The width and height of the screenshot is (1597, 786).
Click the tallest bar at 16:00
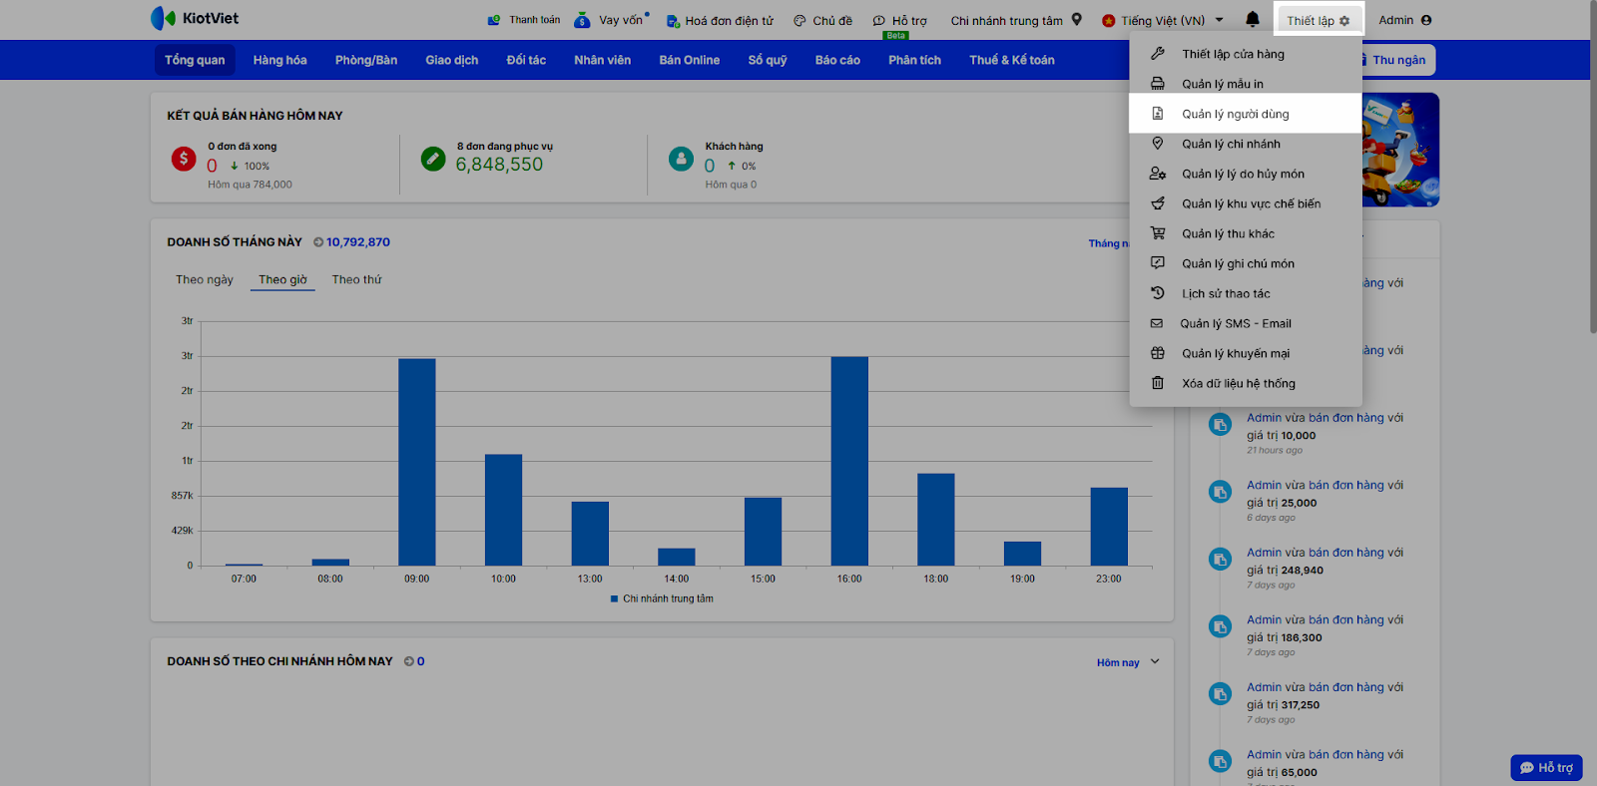pos(849,461)
